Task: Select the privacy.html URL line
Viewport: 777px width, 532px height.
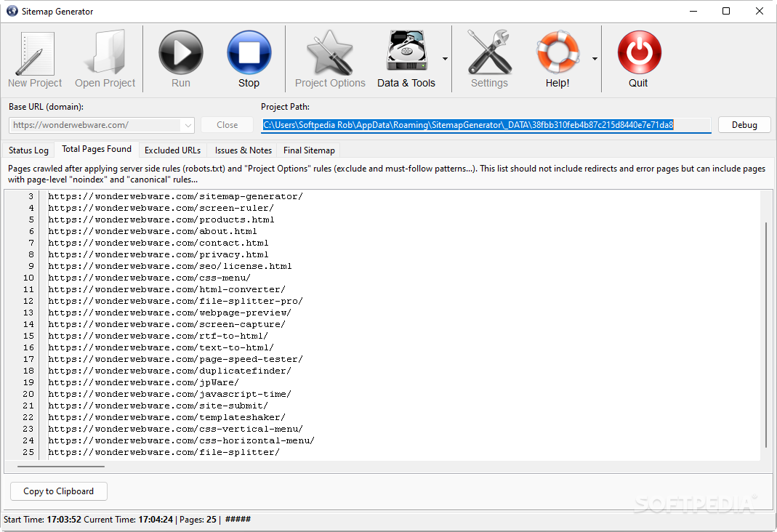Action: (x=158, y=254)
